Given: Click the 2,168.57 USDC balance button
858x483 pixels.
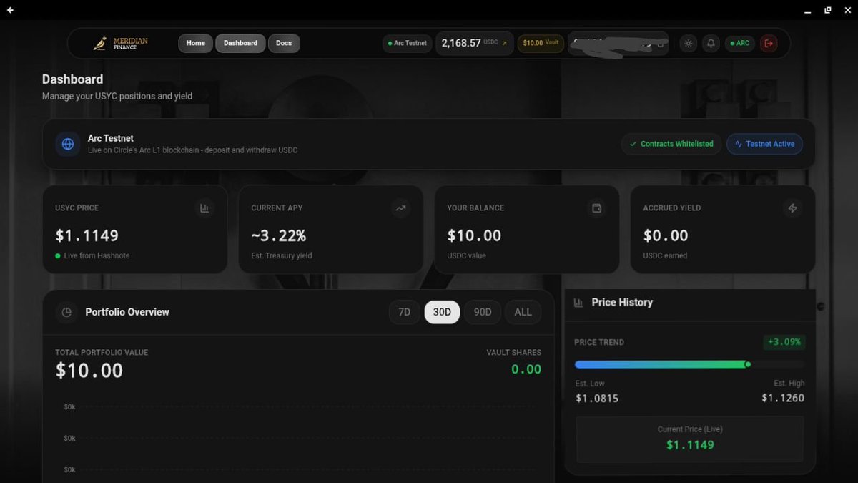Looking at the screenshot, I should pyautogui.click(x=475, y=43).
